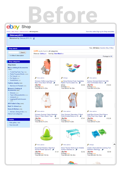Toggle 'View time left' display option
122x171 pixels.
(x=14, y=125)
